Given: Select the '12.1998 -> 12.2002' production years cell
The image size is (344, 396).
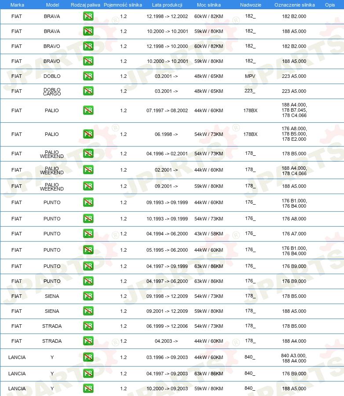Looking at the screenshot, I should pos(167,16).
